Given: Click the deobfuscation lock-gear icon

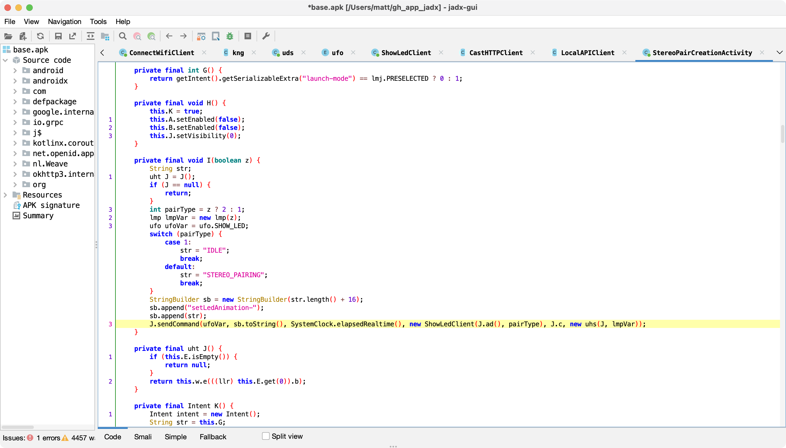Looking at the screenshot, I should pos(201,36).
